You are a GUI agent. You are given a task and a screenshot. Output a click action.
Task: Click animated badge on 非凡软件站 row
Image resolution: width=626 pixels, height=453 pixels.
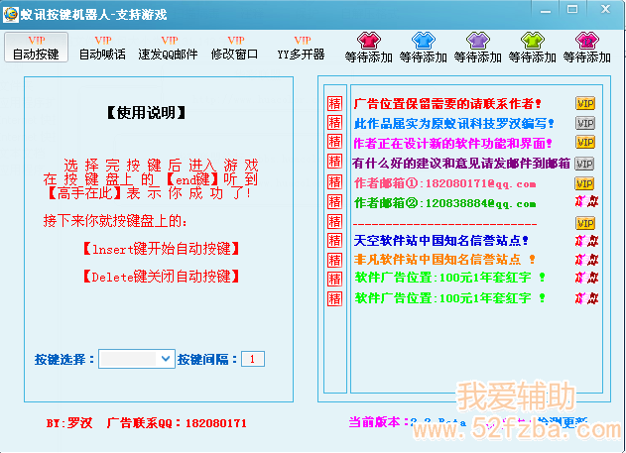586,260
